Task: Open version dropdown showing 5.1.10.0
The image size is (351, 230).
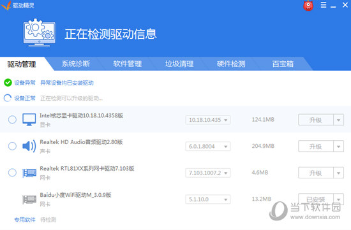Action: 208,199
